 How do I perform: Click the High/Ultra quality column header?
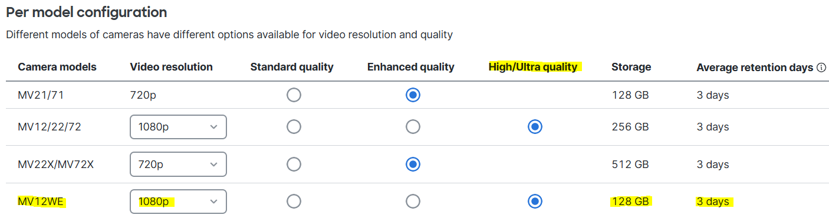tap(533, 67)
